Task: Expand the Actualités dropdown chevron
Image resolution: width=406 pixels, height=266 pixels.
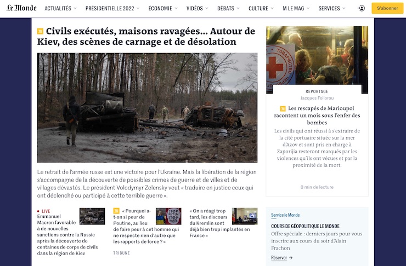Action: [75, 8]
